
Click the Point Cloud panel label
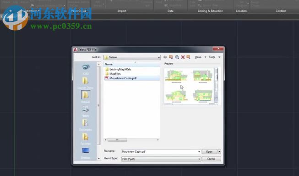[79, 11]
